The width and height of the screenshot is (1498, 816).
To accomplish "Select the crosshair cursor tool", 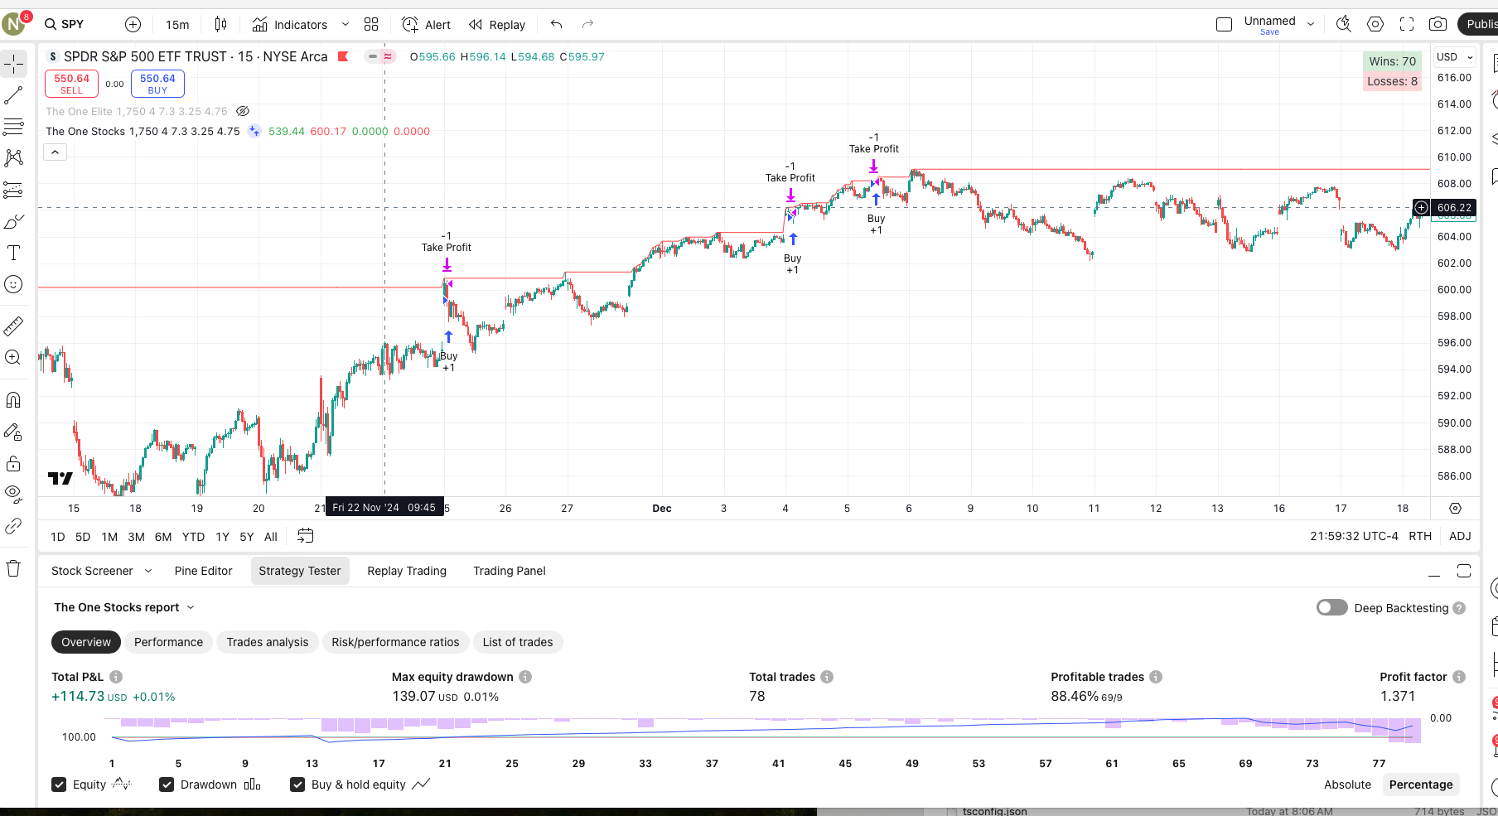I will (14, 64).
